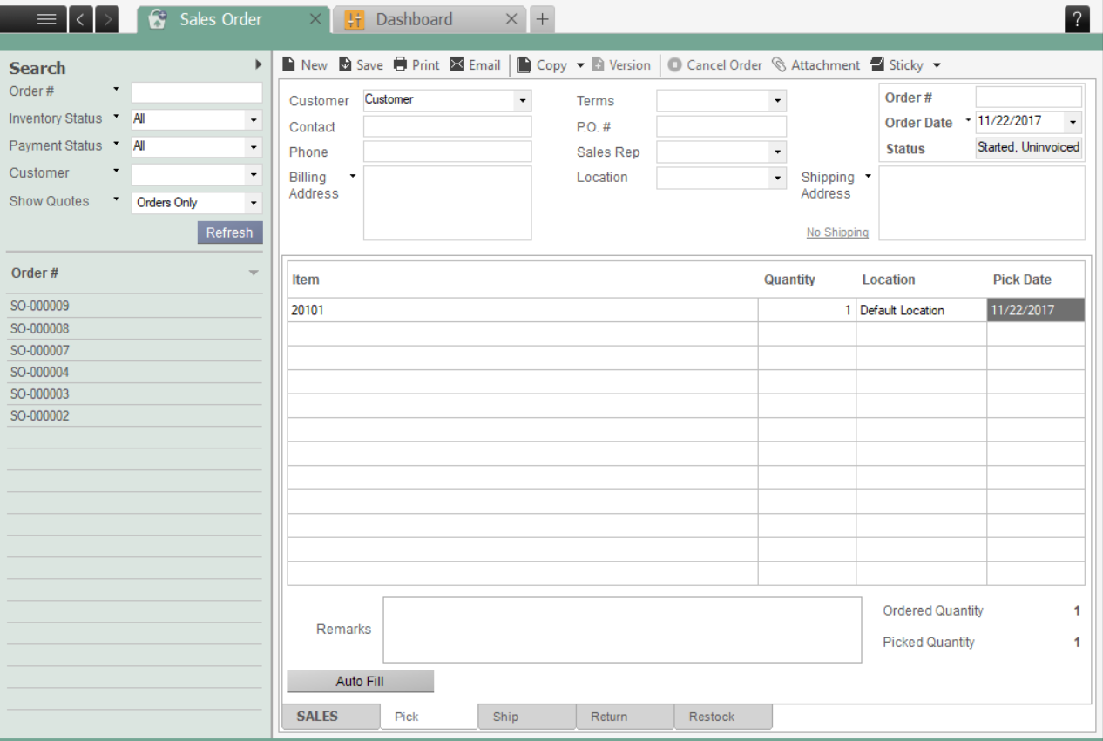The width and height of the screenshot is (1103, 741).
Task: Open the Location dropdown in header
Action: pyautogui.click(x=777, y=178)
